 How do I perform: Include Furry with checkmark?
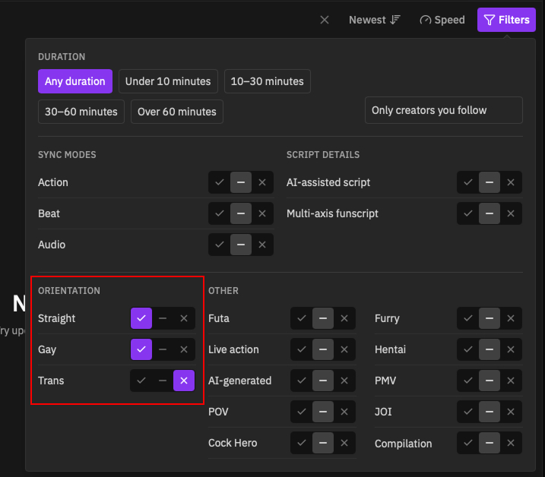467,318
